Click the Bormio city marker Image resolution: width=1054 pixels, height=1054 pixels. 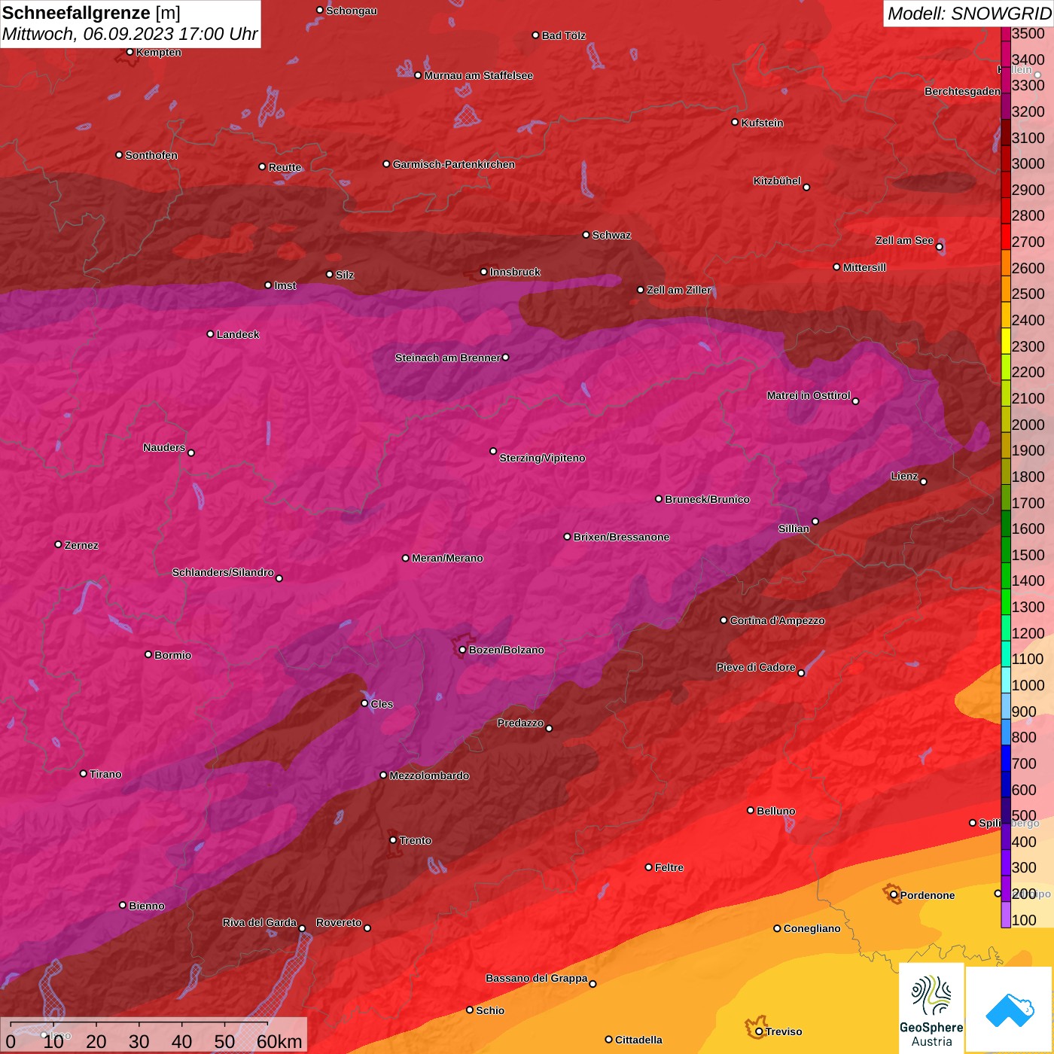pyautogui.click(x=148, y=654)
